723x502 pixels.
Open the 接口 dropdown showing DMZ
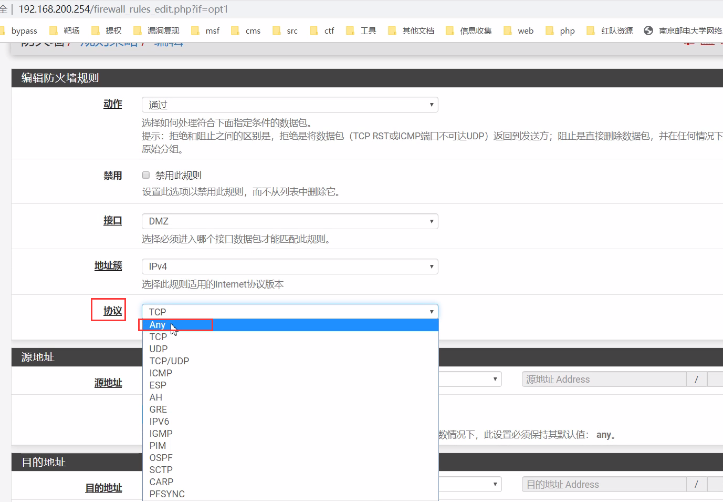[x=290, y=221]
